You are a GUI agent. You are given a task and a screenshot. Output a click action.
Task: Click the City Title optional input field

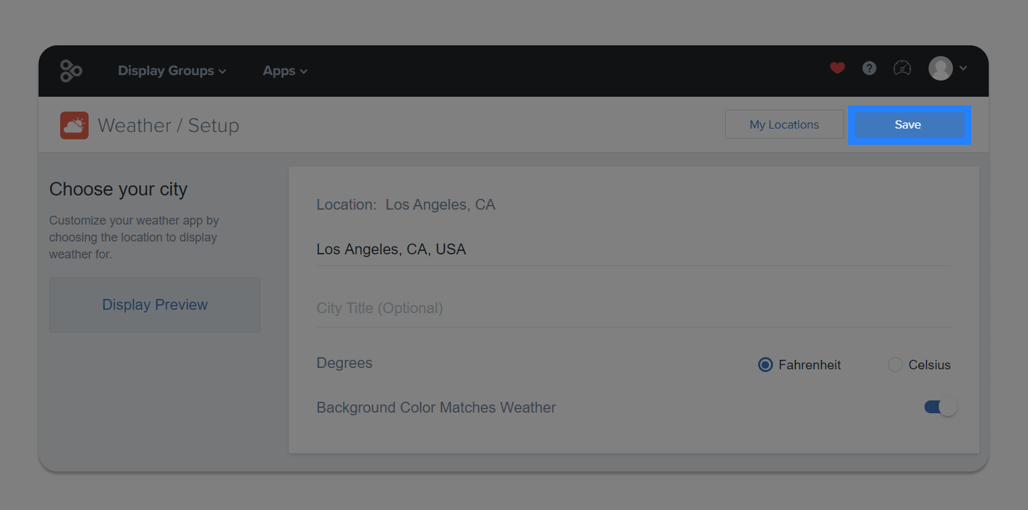473,308
